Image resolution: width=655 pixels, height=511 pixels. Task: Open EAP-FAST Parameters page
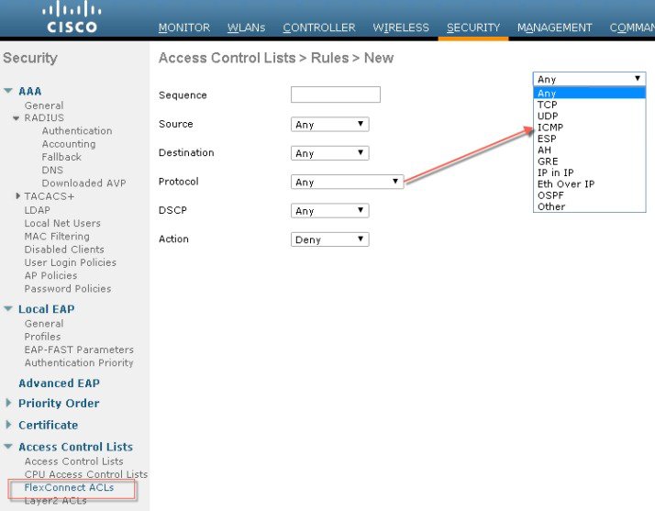(79, 350)
